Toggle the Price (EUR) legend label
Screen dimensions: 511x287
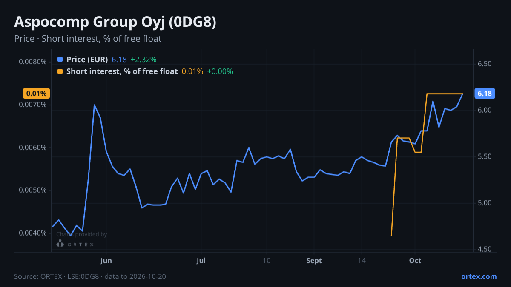(x=87, y=60)
